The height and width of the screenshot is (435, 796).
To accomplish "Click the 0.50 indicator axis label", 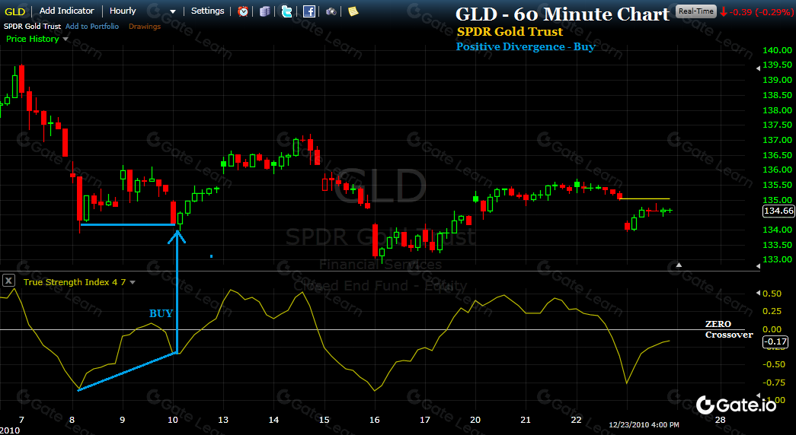I will [772, 294].
